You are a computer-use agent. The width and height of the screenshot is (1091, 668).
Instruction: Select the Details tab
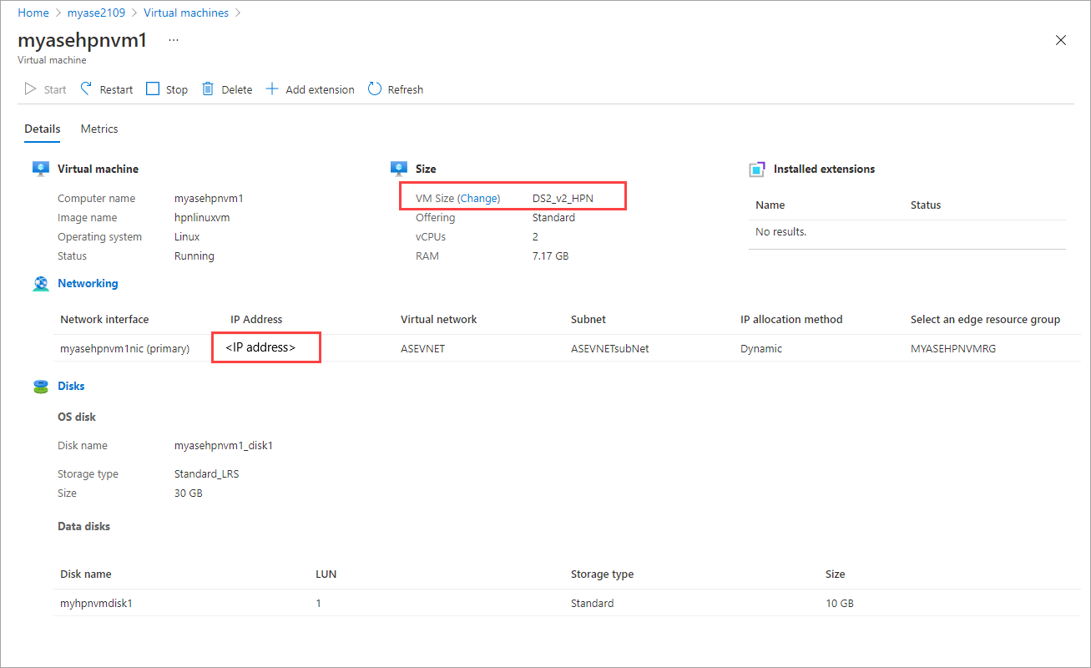pos(43,129)
